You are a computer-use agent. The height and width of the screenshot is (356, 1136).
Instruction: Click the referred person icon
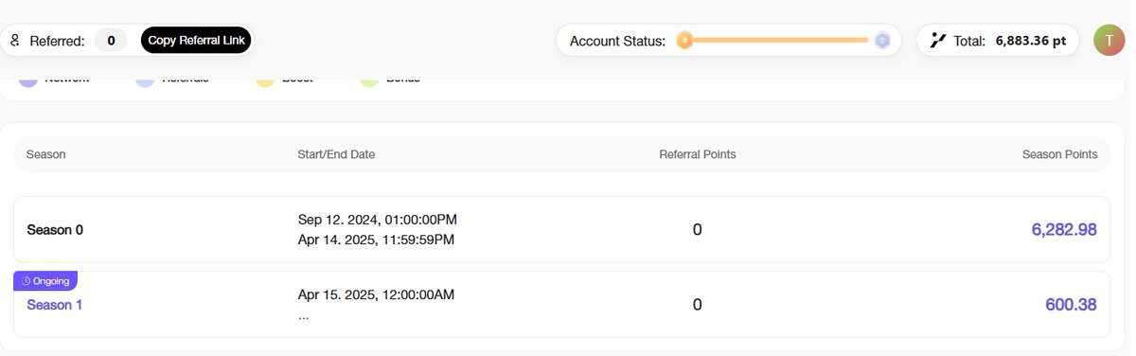point(14,41)
